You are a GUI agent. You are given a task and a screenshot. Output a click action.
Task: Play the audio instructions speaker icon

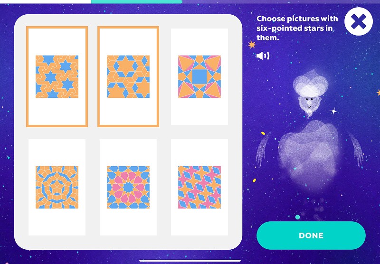(263, 56)
